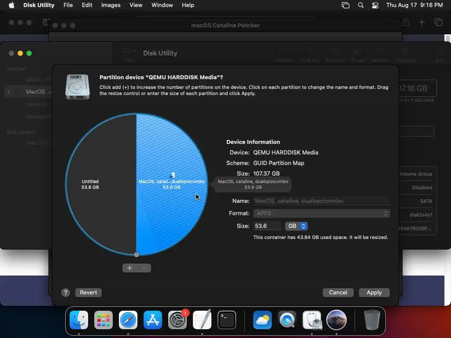Open TextEdit from the Dock

pos(202,320)
